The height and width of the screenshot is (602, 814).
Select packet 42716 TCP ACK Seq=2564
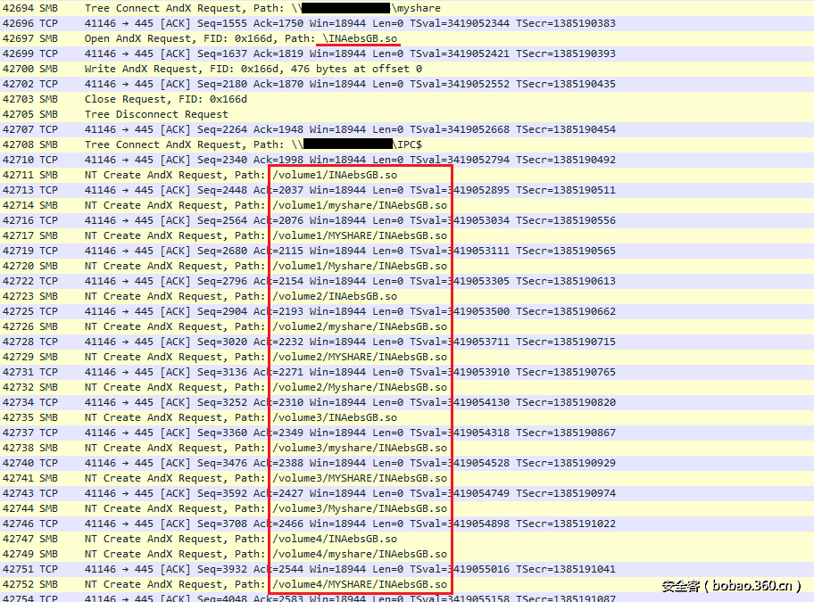(x=407, y=220)
